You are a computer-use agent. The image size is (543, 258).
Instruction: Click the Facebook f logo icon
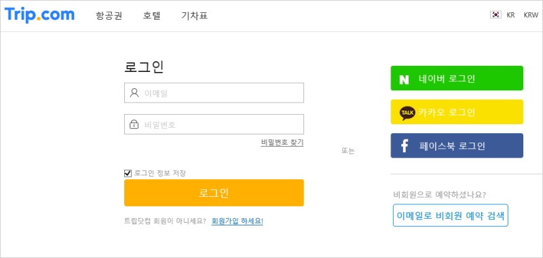click(405, 146)
